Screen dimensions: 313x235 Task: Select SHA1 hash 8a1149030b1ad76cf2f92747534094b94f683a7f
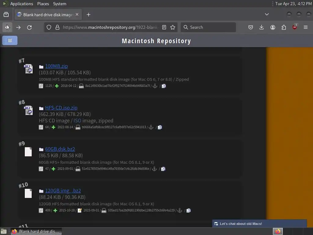[117, 86]
